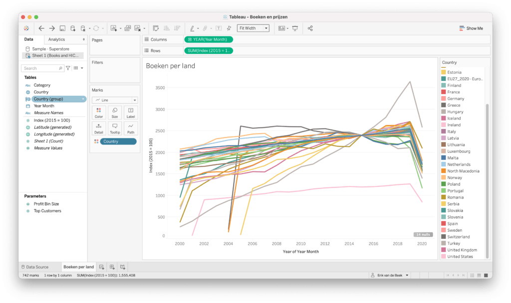Open the Data Source tab
The image size is (511, 303).
click(x=34, y=267)
